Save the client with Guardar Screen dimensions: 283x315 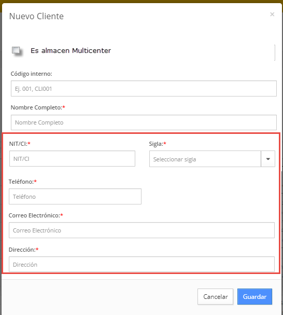254,297
